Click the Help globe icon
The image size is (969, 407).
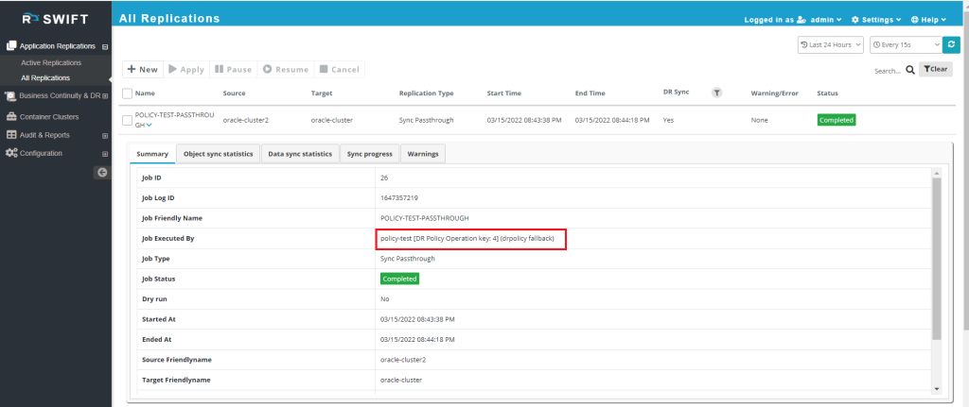pyautogui.click(x=915, y=20)
